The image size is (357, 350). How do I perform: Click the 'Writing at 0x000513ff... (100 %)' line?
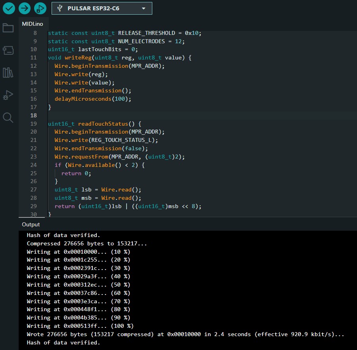click(80, 326)
